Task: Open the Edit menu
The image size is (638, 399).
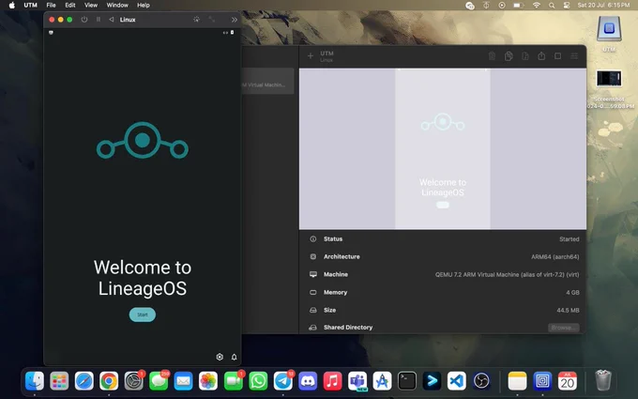Action: click(70, 6)
